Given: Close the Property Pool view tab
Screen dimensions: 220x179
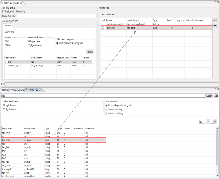Looking at the screenshot, I should coord(40,90).
